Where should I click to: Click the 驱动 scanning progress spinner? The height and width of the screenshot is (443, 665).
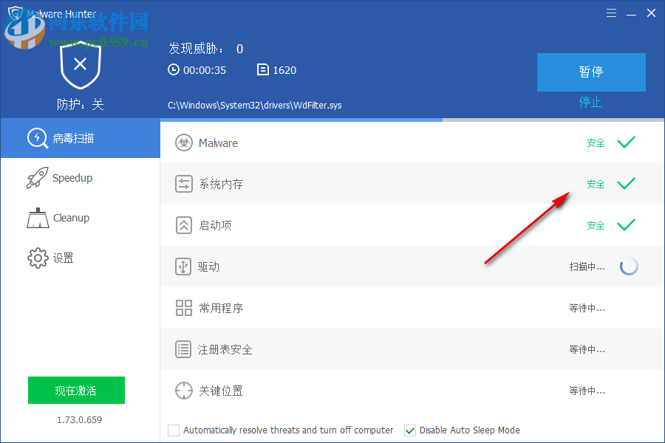click(x=629, y=267)
